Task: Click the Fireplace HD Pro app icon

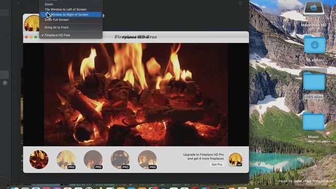Action: point(236,159)
